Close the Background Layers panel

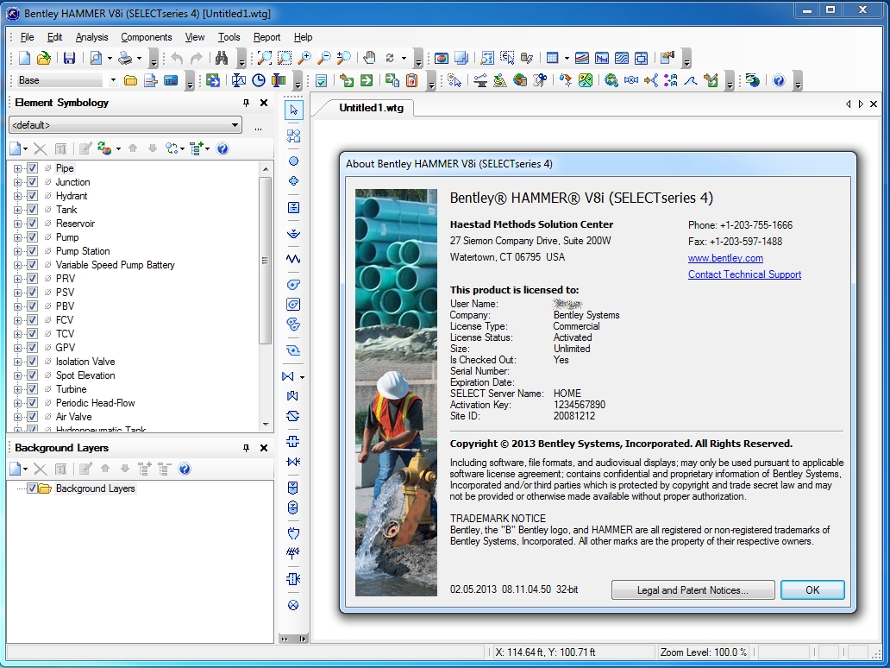[264, 448]
